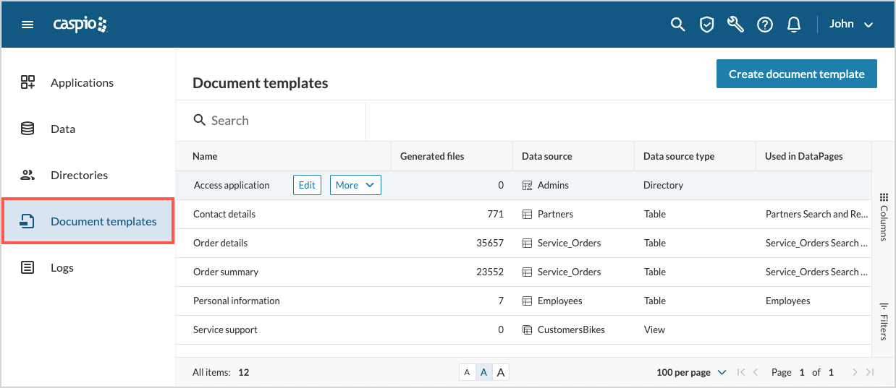Screen dimensions: 896x388
Task: Choose the small font size A
Action: [x=467, y=372]
